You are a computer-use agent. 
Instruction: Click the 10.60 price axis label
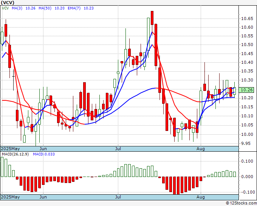(x=247, y=27)
